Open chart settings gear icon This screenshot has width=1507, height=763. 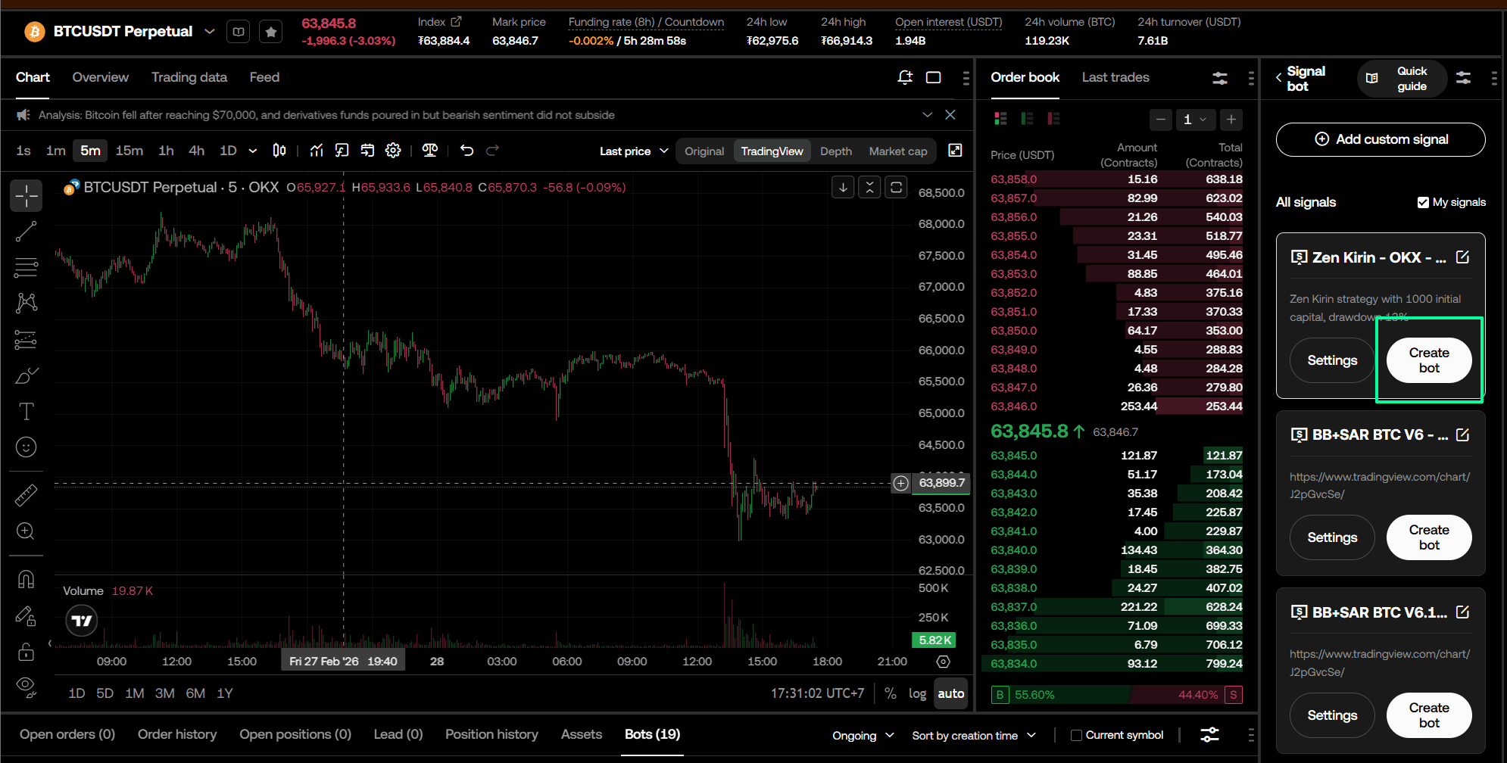pos(393,151)
